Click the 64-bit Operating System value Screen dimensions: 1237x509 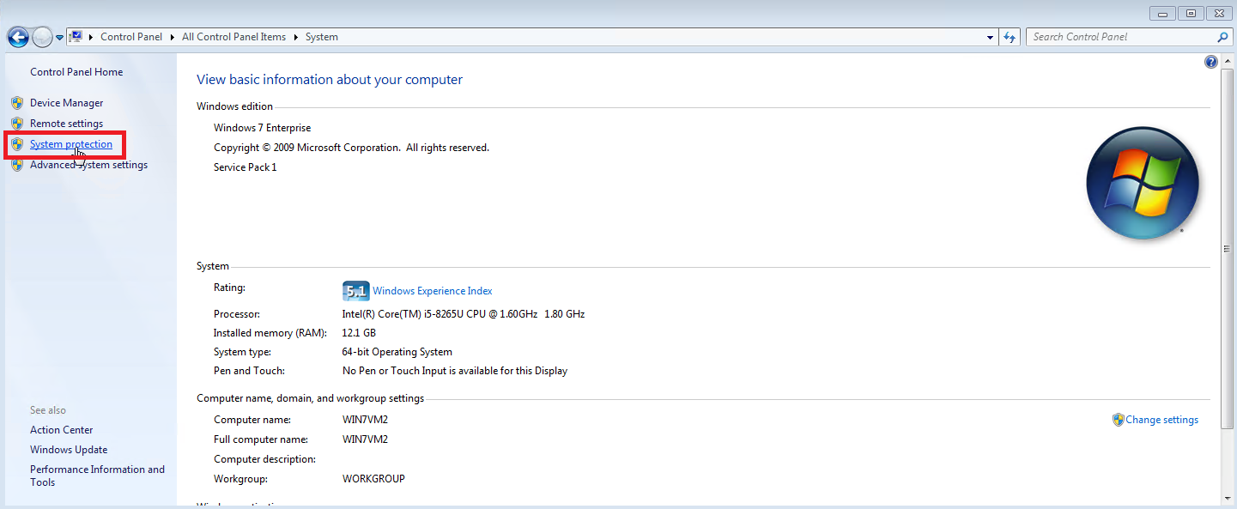pyautogui.click(x=397, y=352)
